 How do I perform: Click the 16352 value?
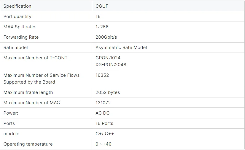click(x=102, y=75)
